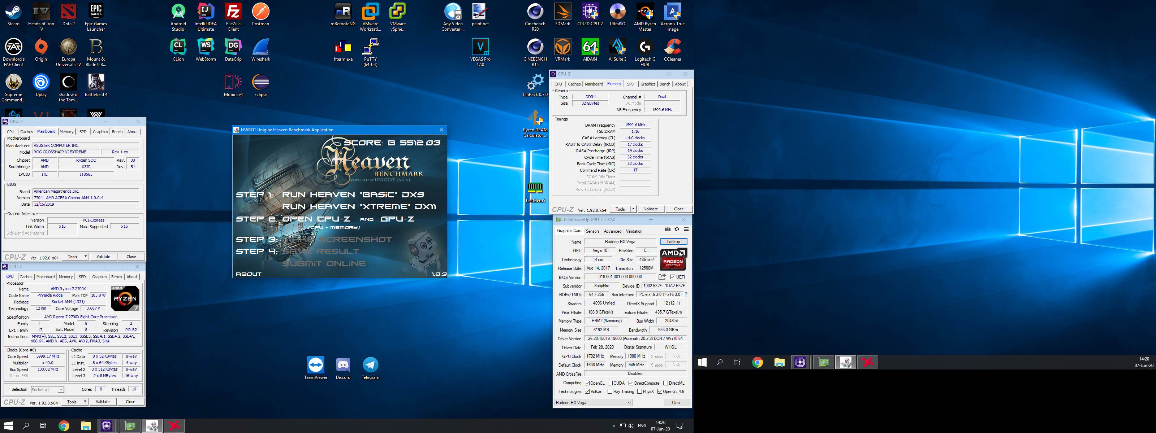
Task: Toggle OpenGL 4.6 checkbox in GPU-Z
Action: 660,392
